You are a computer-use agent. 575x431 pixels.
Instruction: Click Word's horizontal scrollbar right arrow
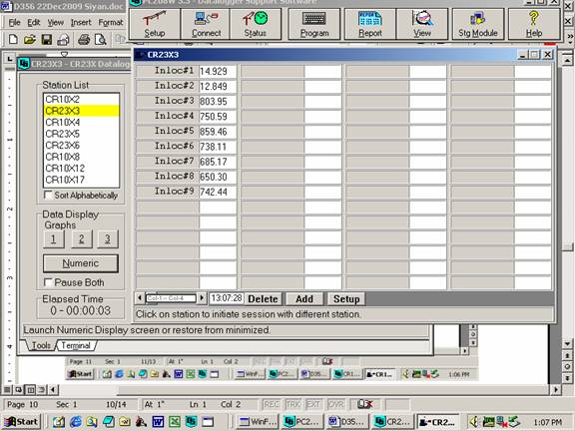click(x=556, y=389)
